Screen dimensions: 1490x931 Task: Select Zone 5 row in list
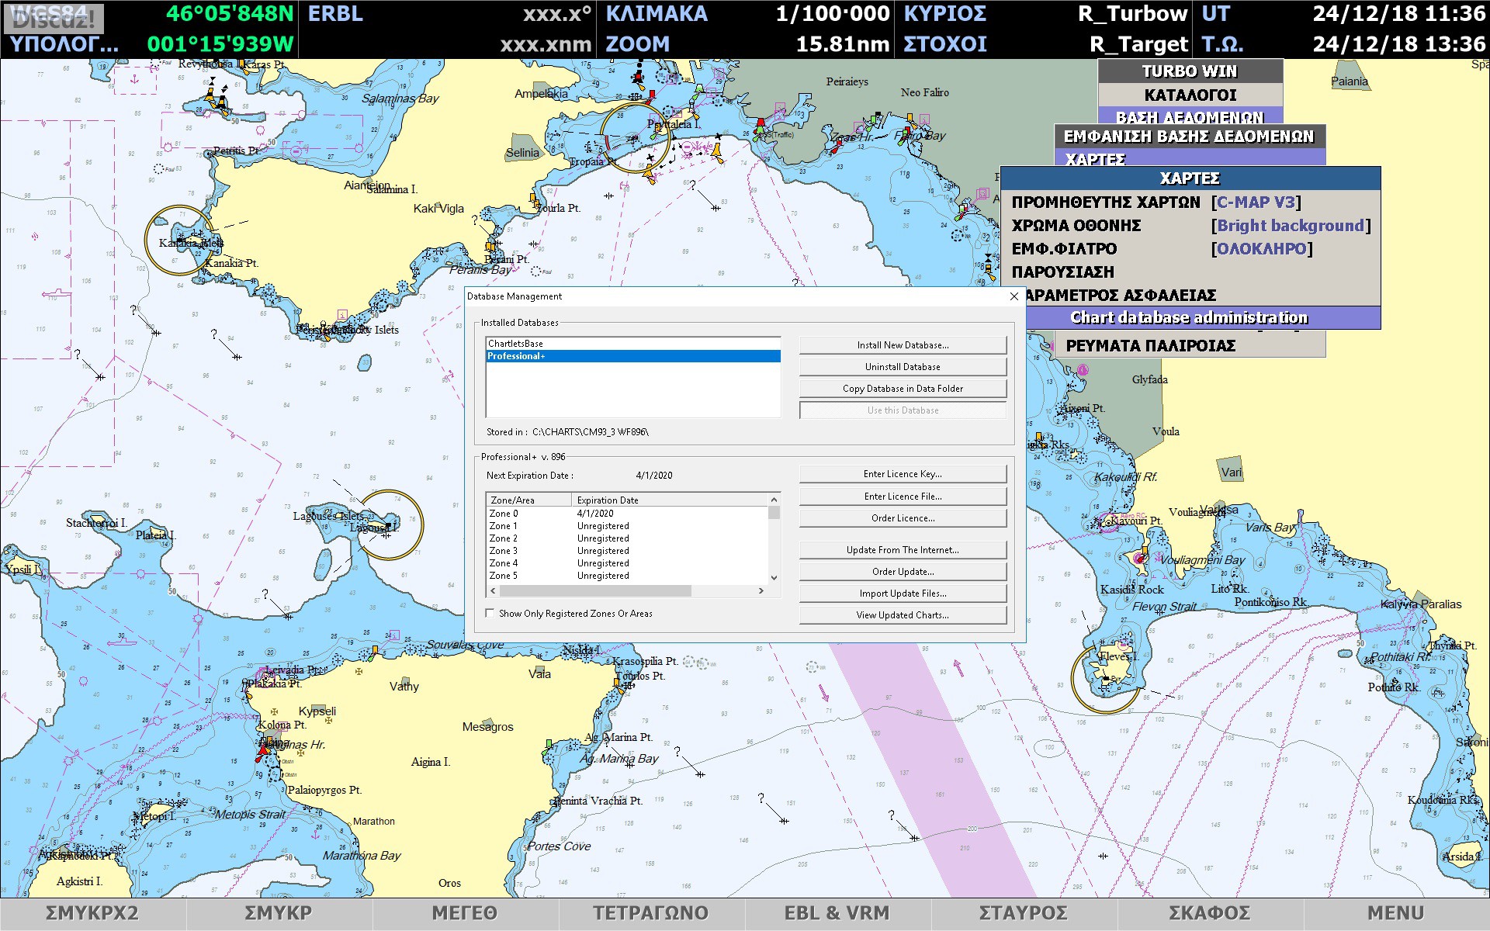tap(627, 576)
